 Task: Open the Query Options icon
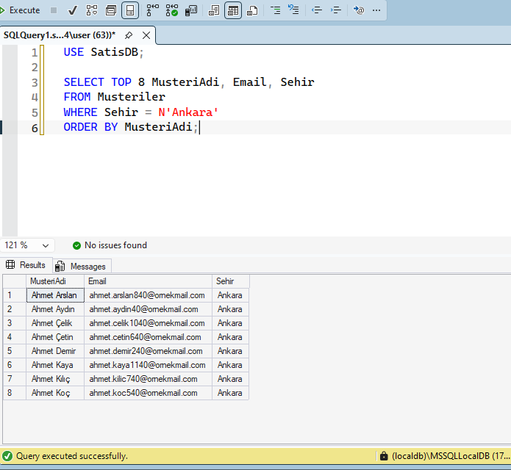(111, 10)
